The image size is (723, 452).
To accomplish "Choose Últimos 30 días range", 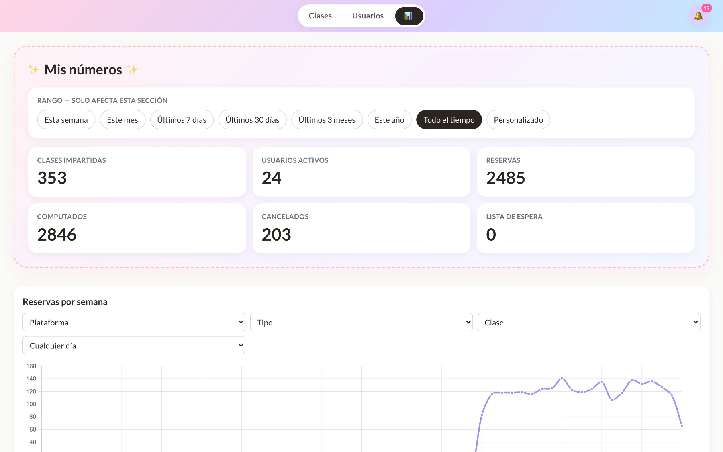I will click(252, 120).
